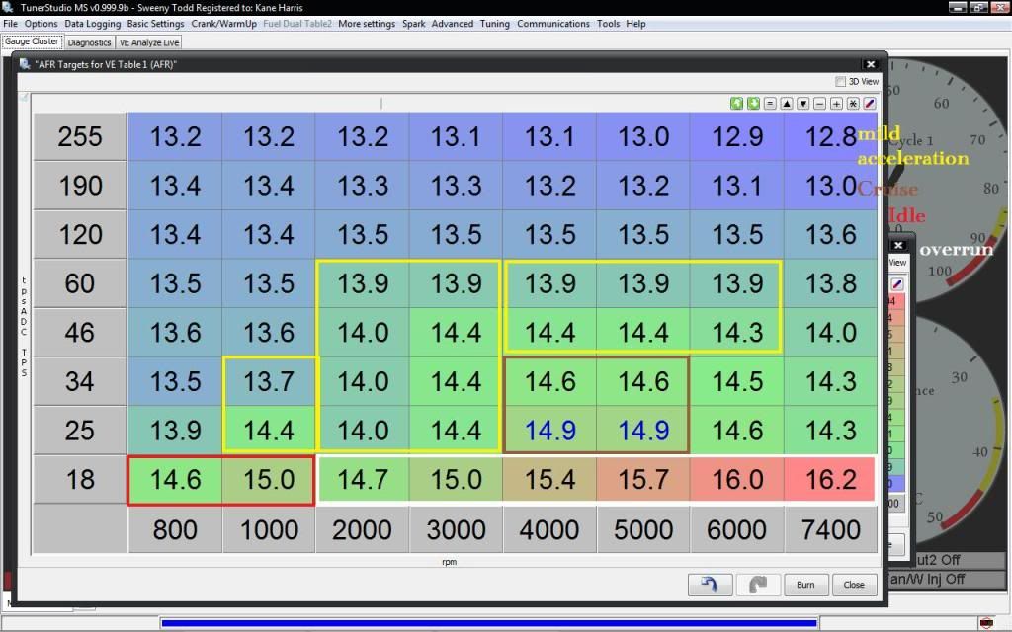
Task: Click the black up-triangle increment icon
Action: (787, 103)
